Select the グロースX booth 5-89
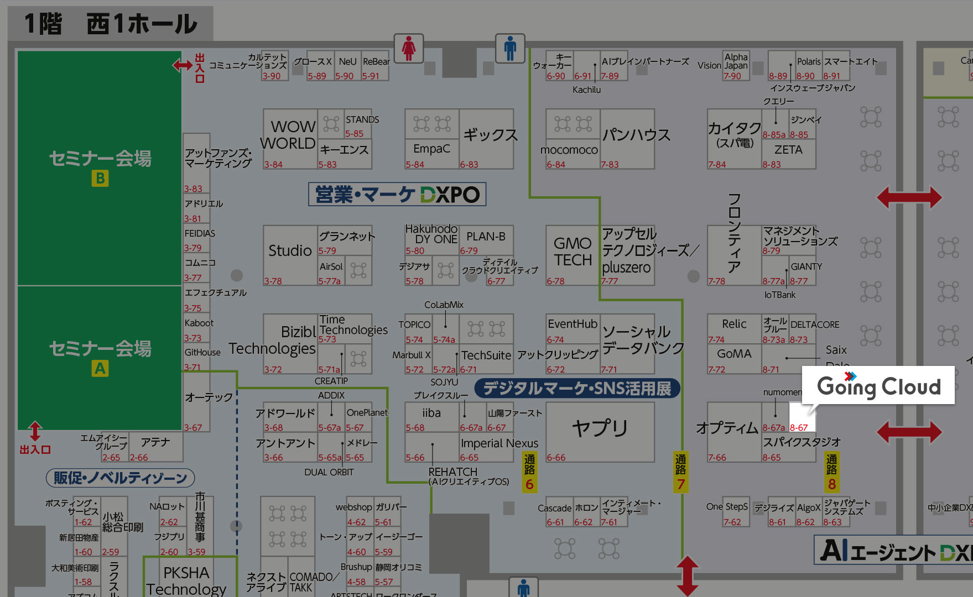973x597 pixels. coord(321,66)
